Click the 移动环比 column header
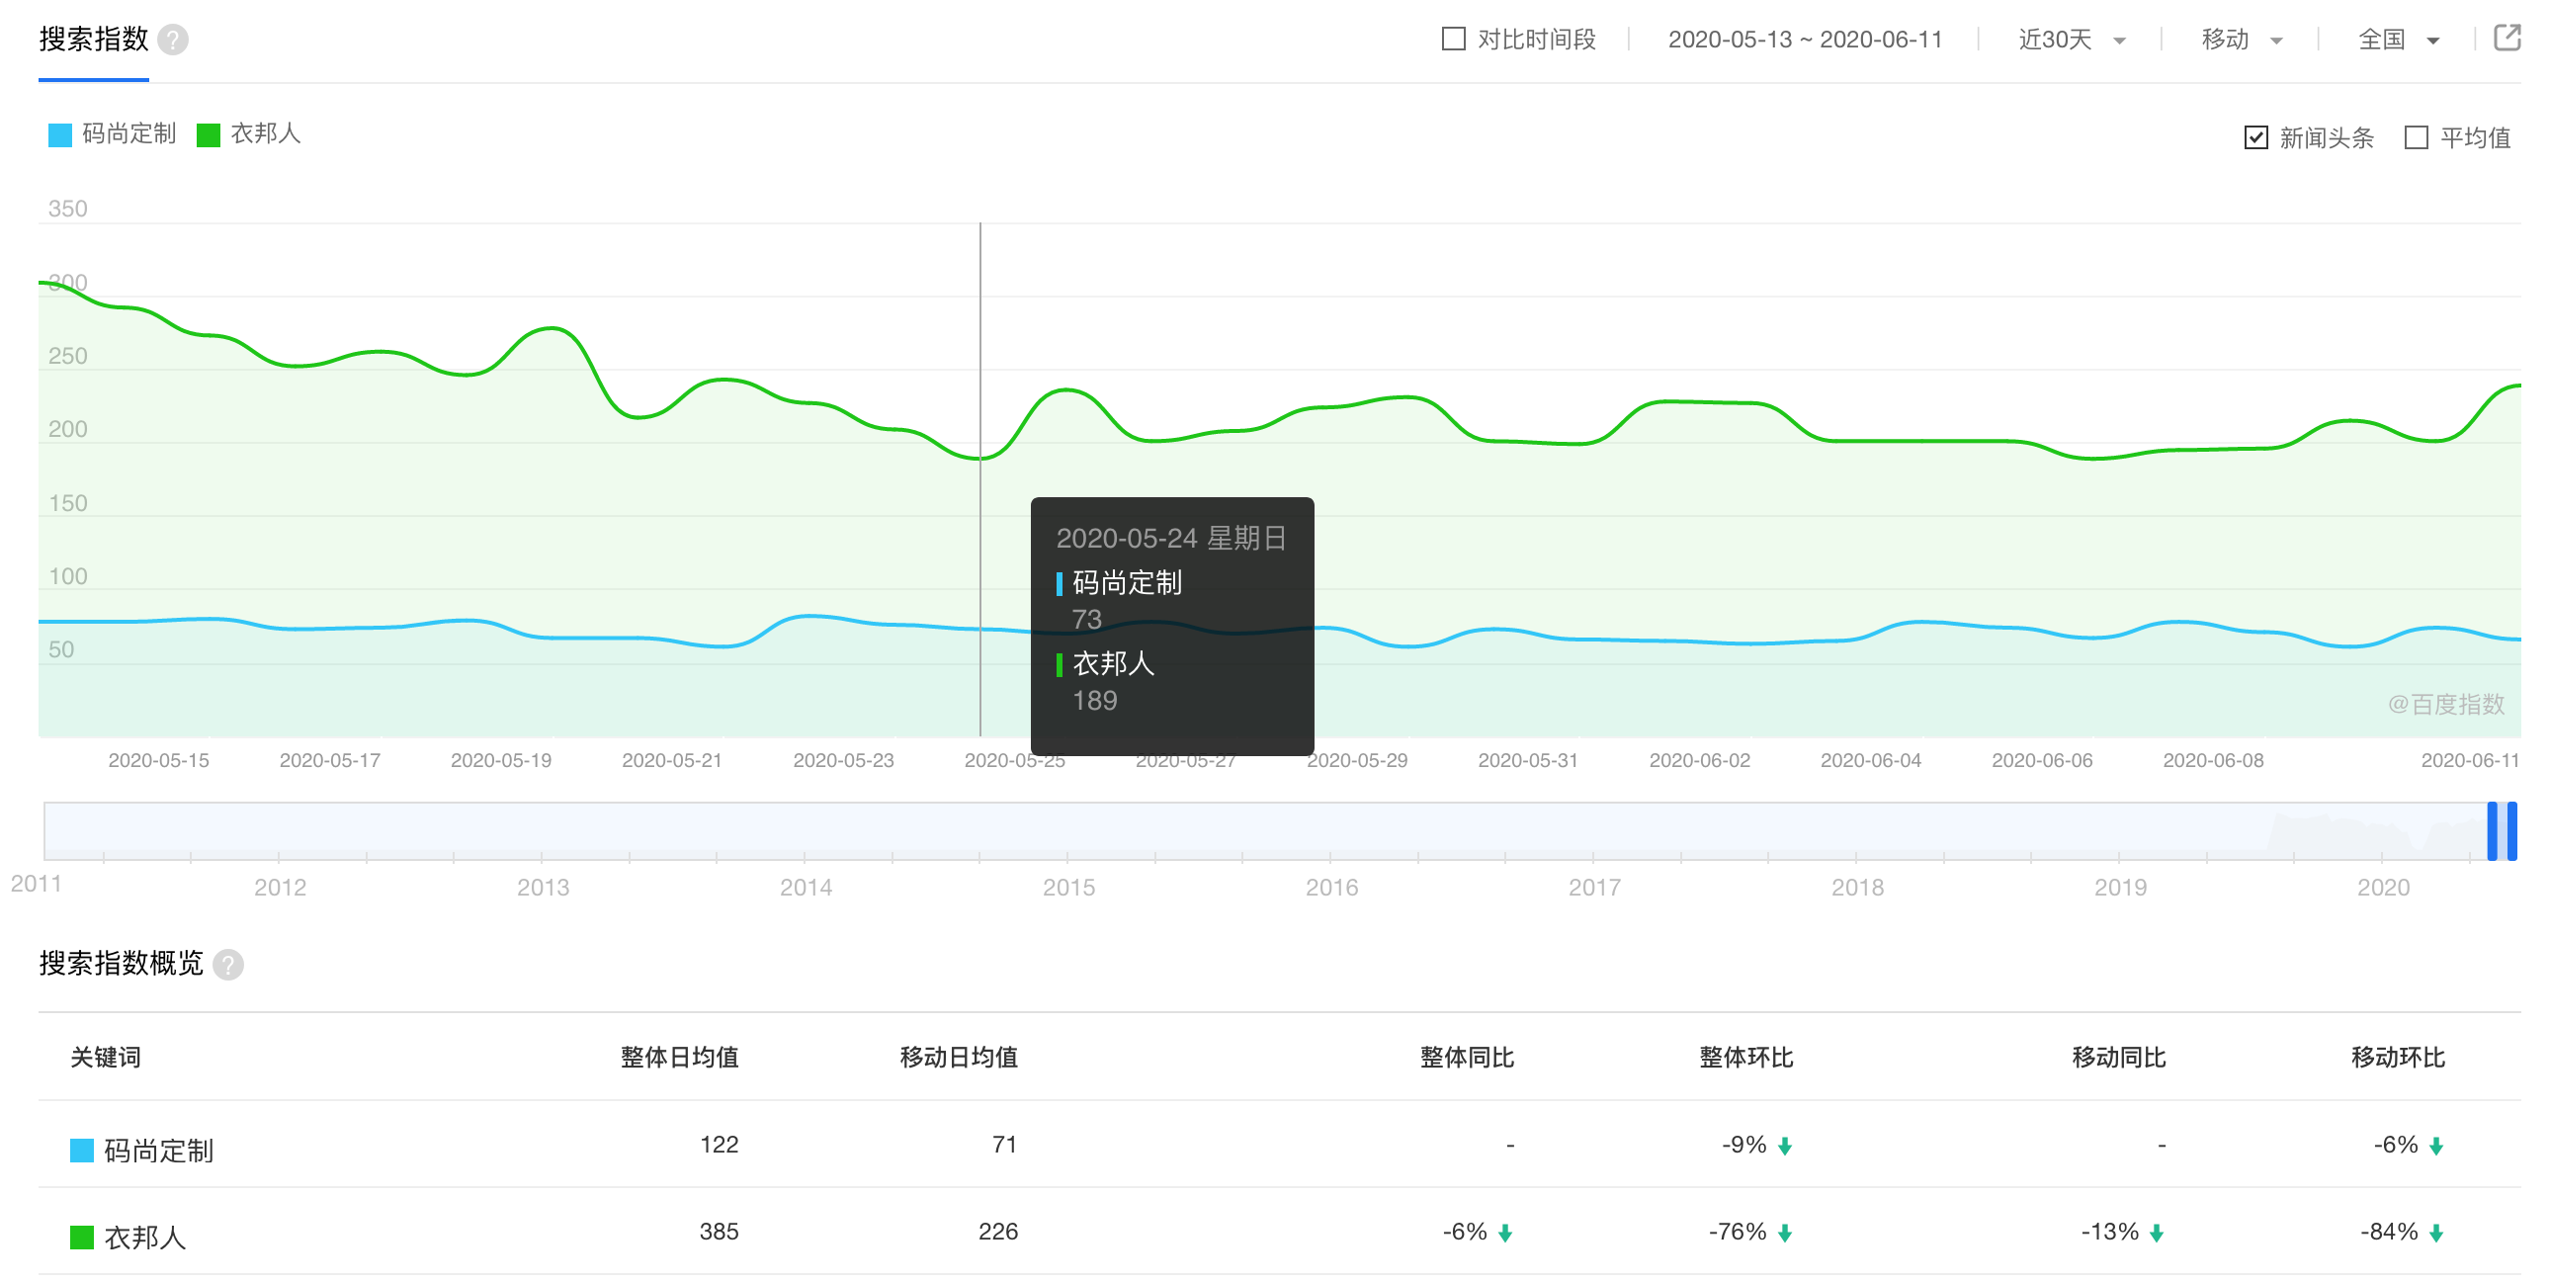Image resolution: width=2550 pixels, height=1283 pixels. (2398, 1058)
